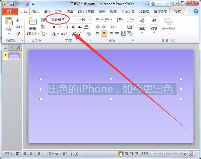Cut selection with scissors icon
This screenshot has height=159, width=201.
coord(18,20)
